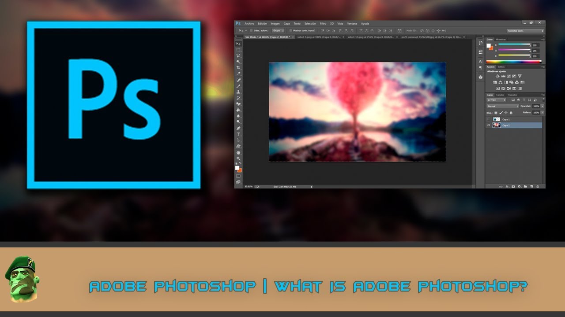Toggle Quick Mask mode icon

tap(238, 176)
